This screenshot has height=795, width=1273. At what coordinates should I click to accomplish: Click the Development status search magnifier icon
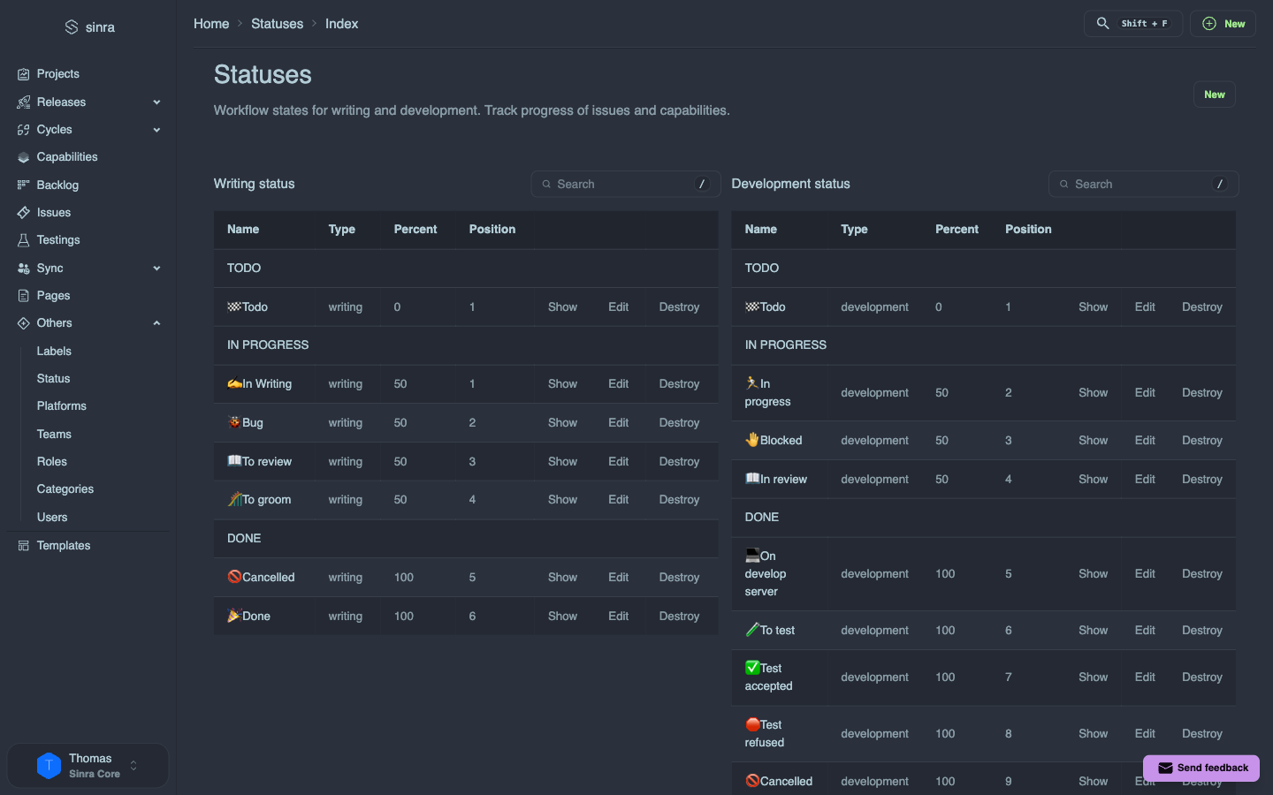1064,185
